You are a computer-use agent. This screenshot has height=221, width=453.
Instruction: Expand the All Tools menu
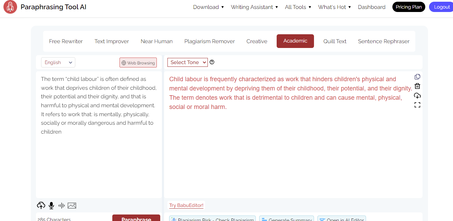(298, 7)
